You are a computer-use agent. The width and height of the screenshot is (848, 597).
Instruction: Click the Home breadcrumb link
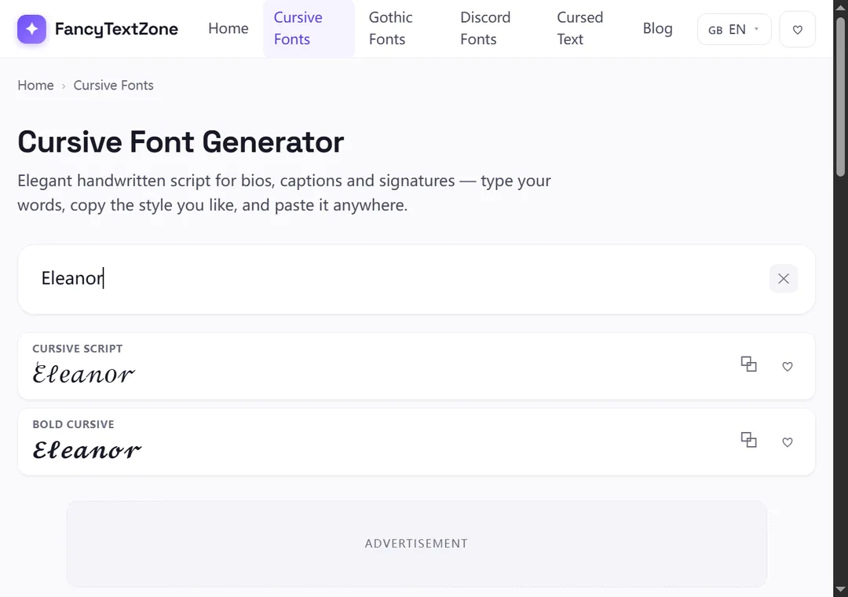[35, 85]
